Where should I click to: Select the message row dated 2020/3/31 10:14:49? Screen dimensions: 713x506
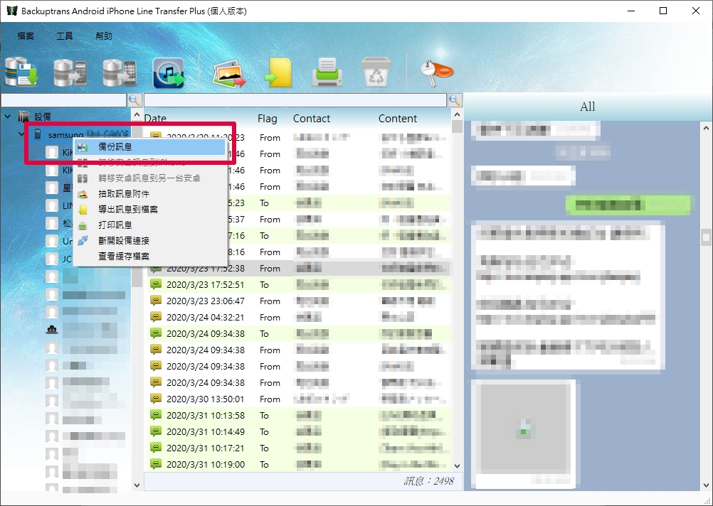(x=298, y=431)
